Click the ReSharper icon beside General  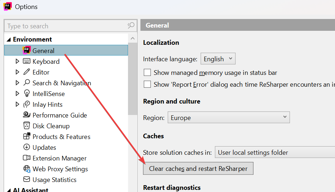point(26,50)
